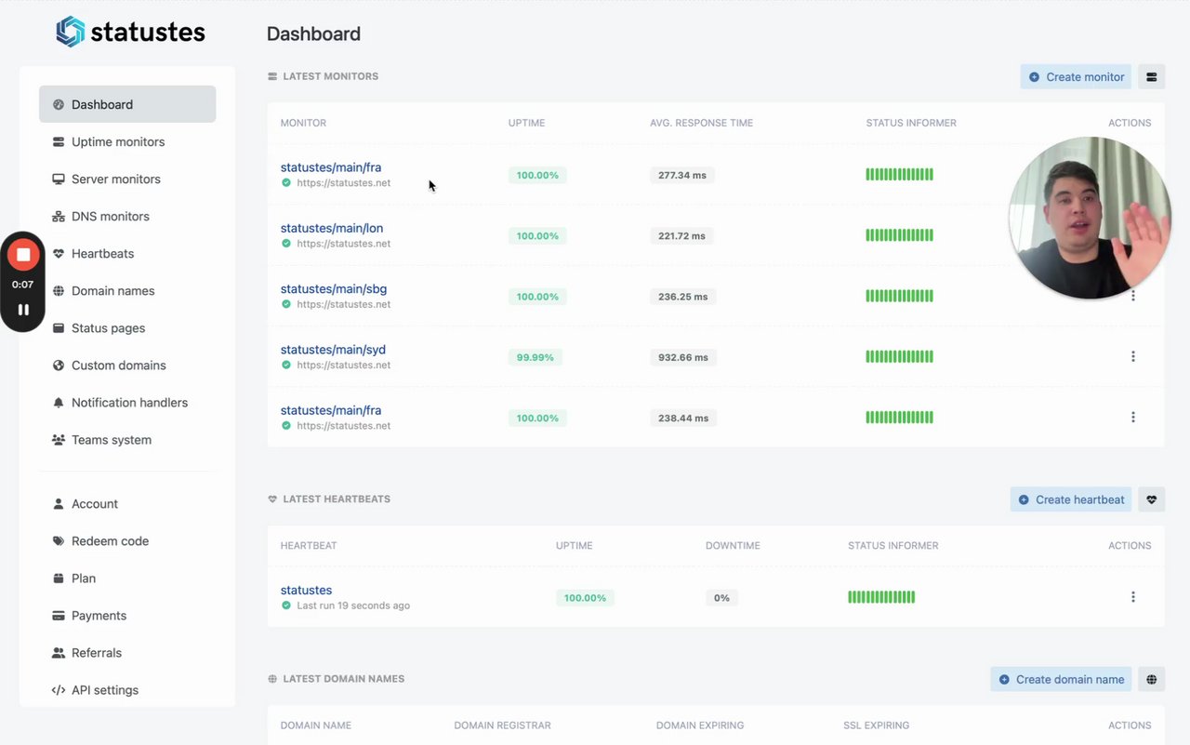The height and width of the screenshot is (745, 1190).
Task: Click the status informer bars for statustes/main/lon
Action: click(899, 235)
